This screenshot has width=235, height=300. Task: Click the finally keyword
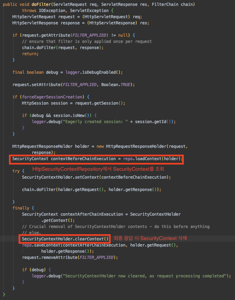pos(21,208)
